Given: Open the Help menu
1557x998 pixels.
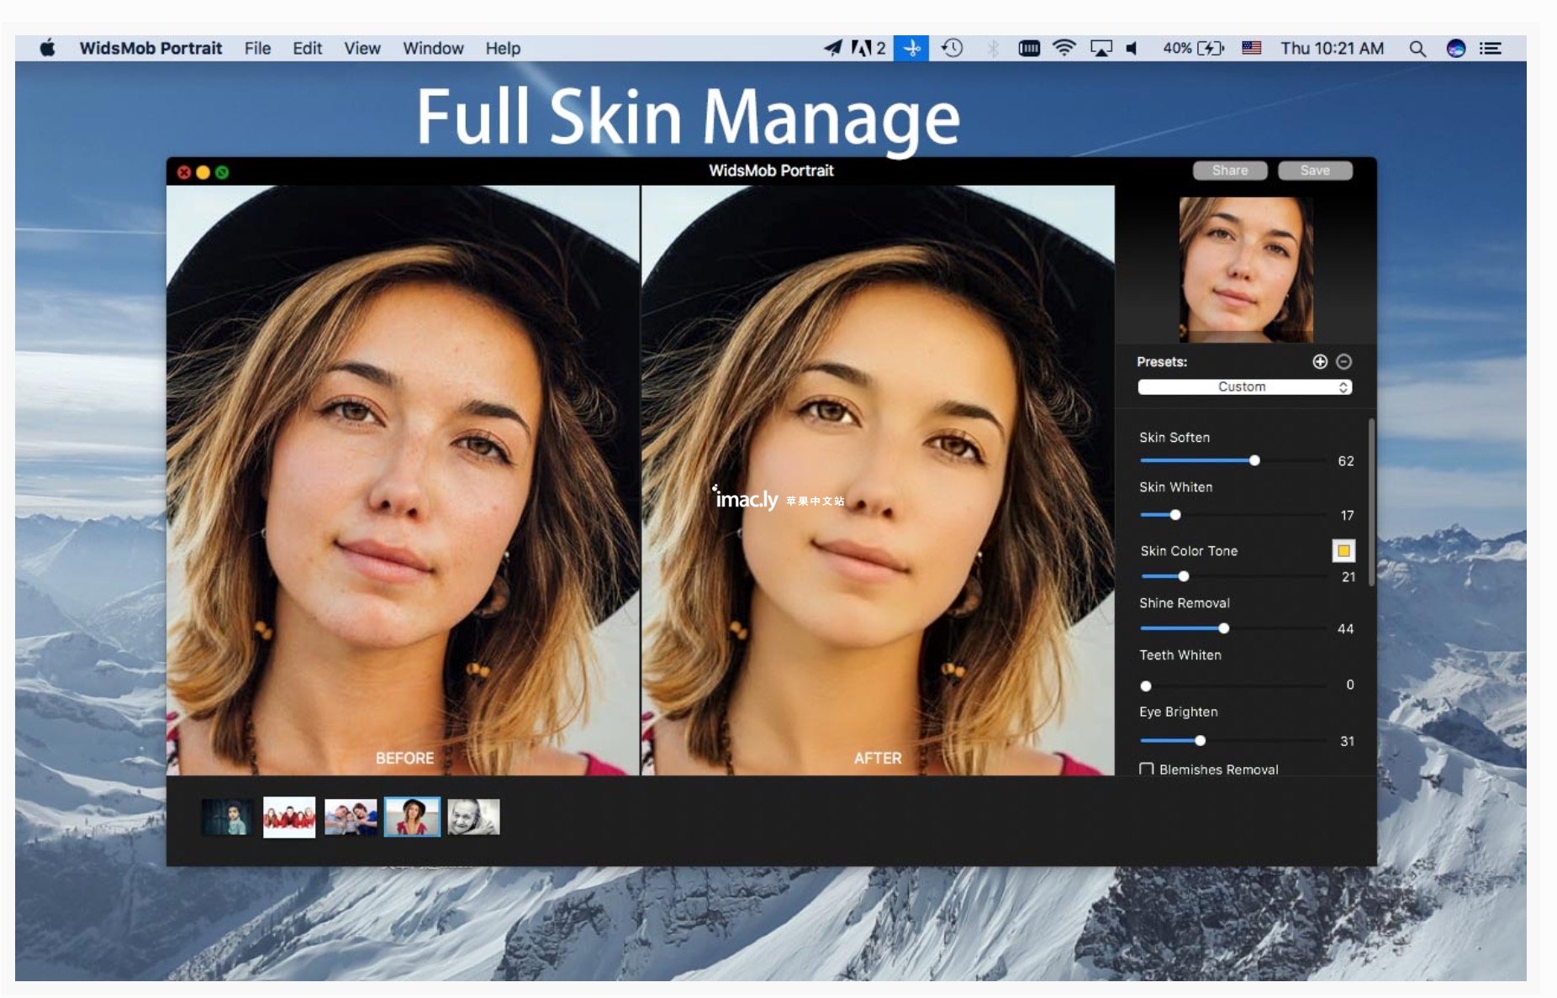Looking at the screenshot, I should point(503,48).
